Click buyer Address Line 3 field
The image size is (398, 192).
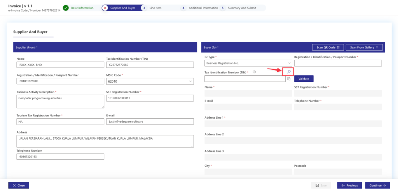click(x=293, y=157)
